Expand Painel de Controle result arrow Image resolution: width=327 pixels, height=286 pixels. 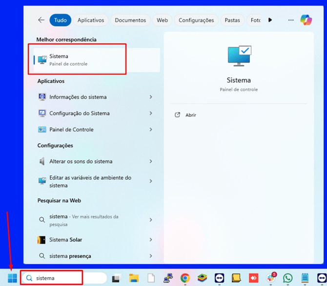coord(151,130)
